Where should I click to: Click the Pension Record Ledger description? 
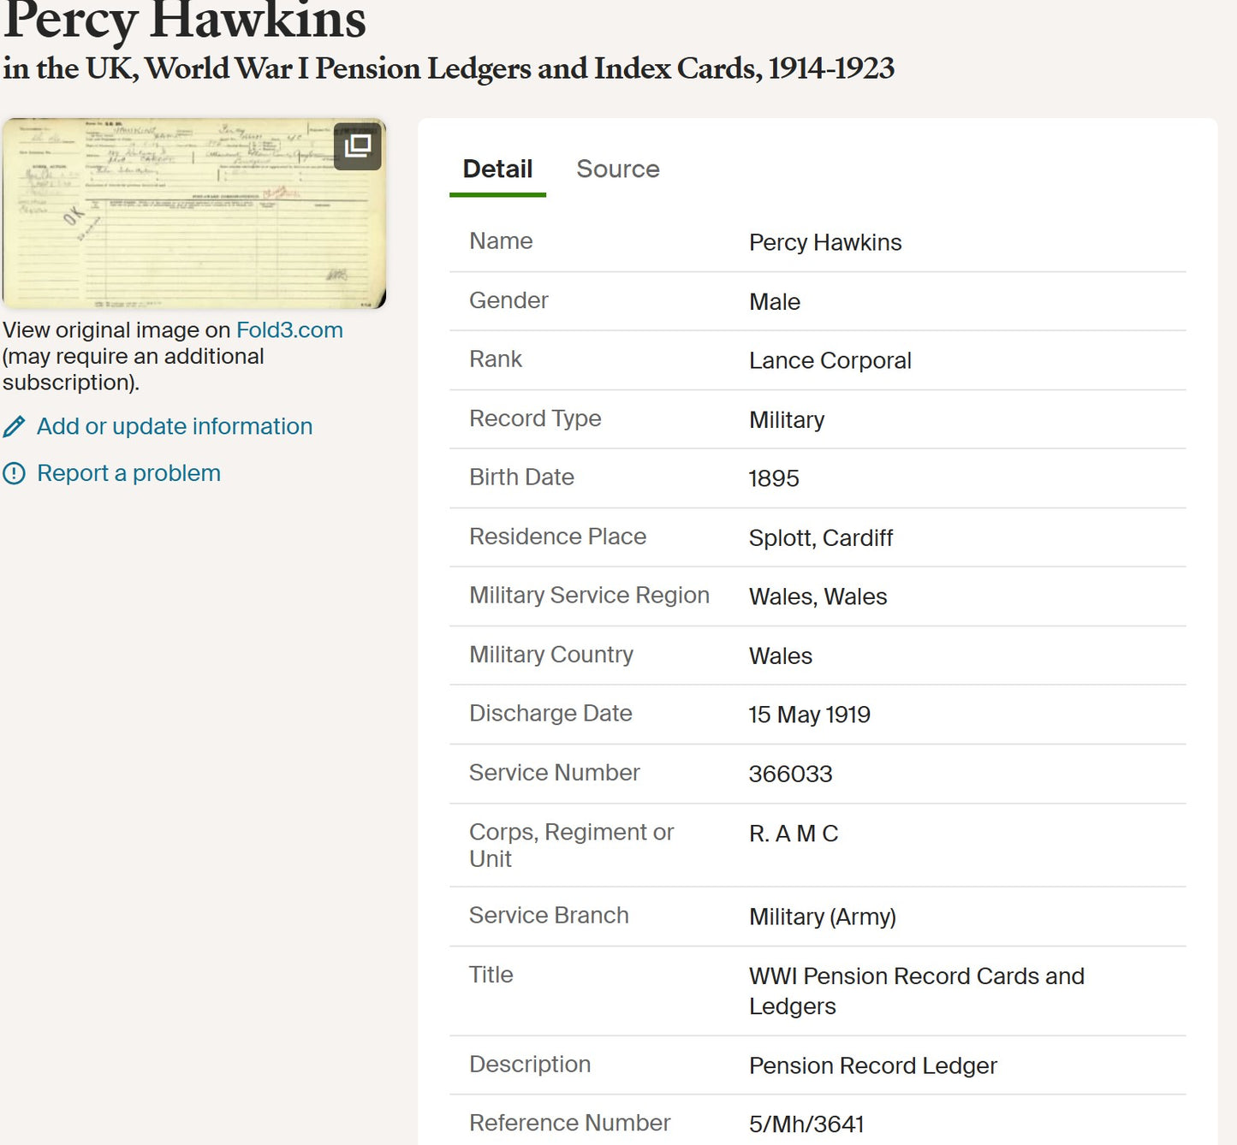[873, 1066]
